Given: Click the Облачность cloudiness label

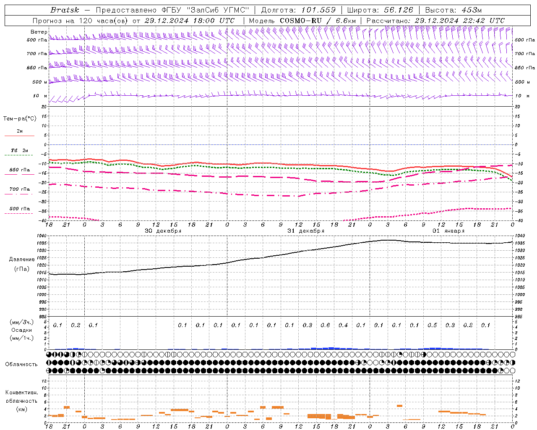Looking at the screenshot, I should [x=21, y=364].
